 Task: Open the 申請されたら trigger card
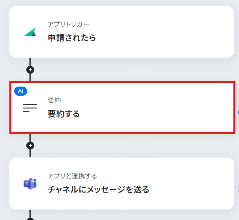coord(121,32)
